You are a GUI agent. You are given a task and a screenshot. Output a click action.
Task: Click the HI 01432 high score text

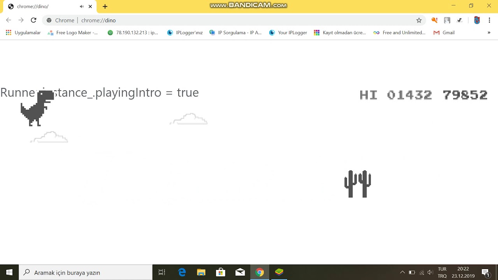pos(396,95)
